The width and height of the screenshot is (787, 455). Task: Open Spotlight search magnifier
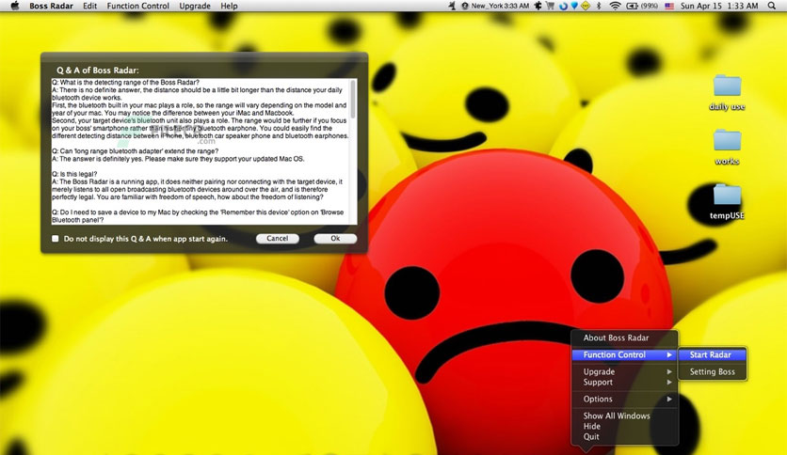772,6
